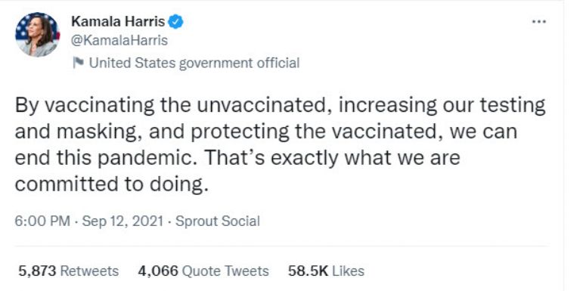Open Kamala Harris profile picture
Image resolution: width=583 pixels, height=291 pixels.
[37, 34]
